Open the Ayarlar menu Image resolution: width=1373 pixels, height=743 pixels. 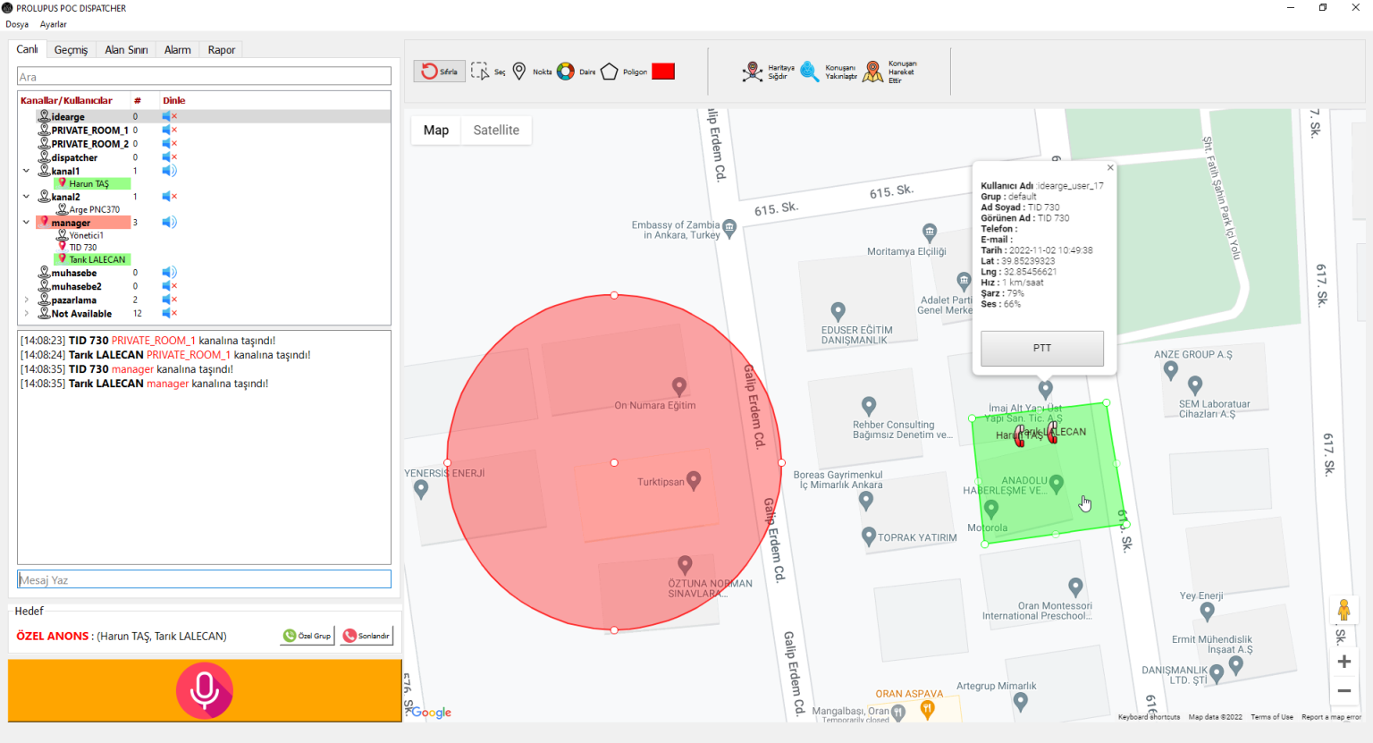[x=54, y=24]
